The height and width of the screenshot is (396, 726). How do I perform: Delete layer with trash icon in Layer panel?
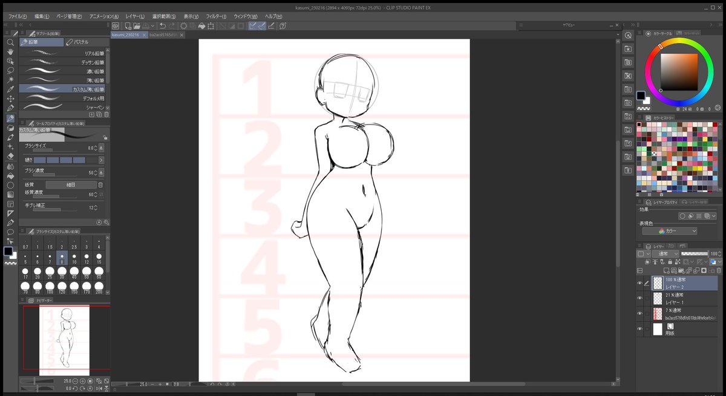pos(719,271)
